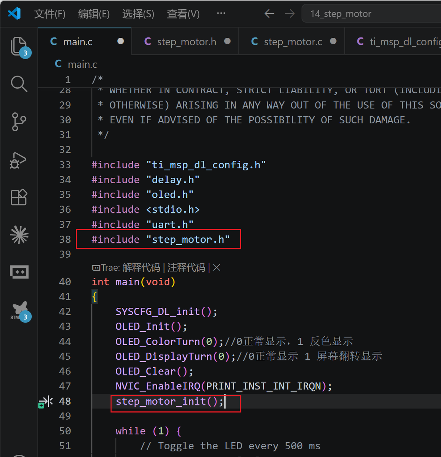
Task: Click unsaved dot on main.c tab
Action: click(x=121, y=41)
